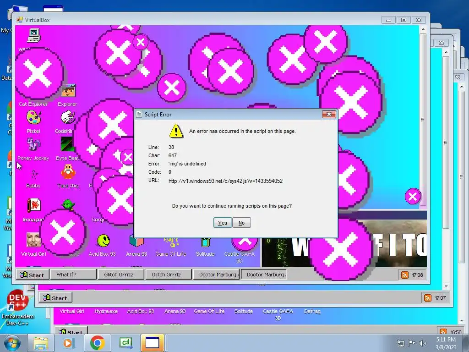469x352 pixels.
Task: Click Virtual Girl label in back window
Action: click(x=72, y=311)
